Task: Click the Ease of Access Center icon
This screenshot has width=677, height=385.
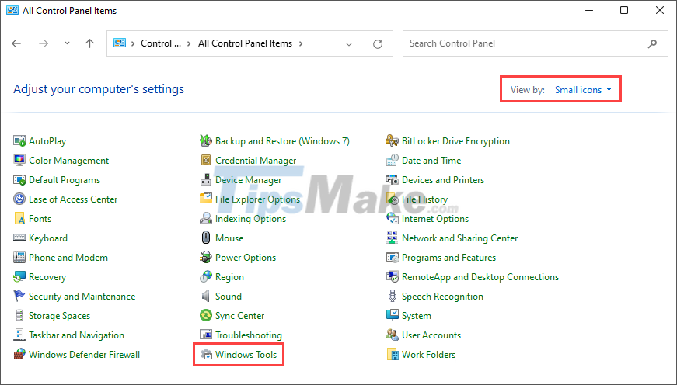Action: (19, 199)
